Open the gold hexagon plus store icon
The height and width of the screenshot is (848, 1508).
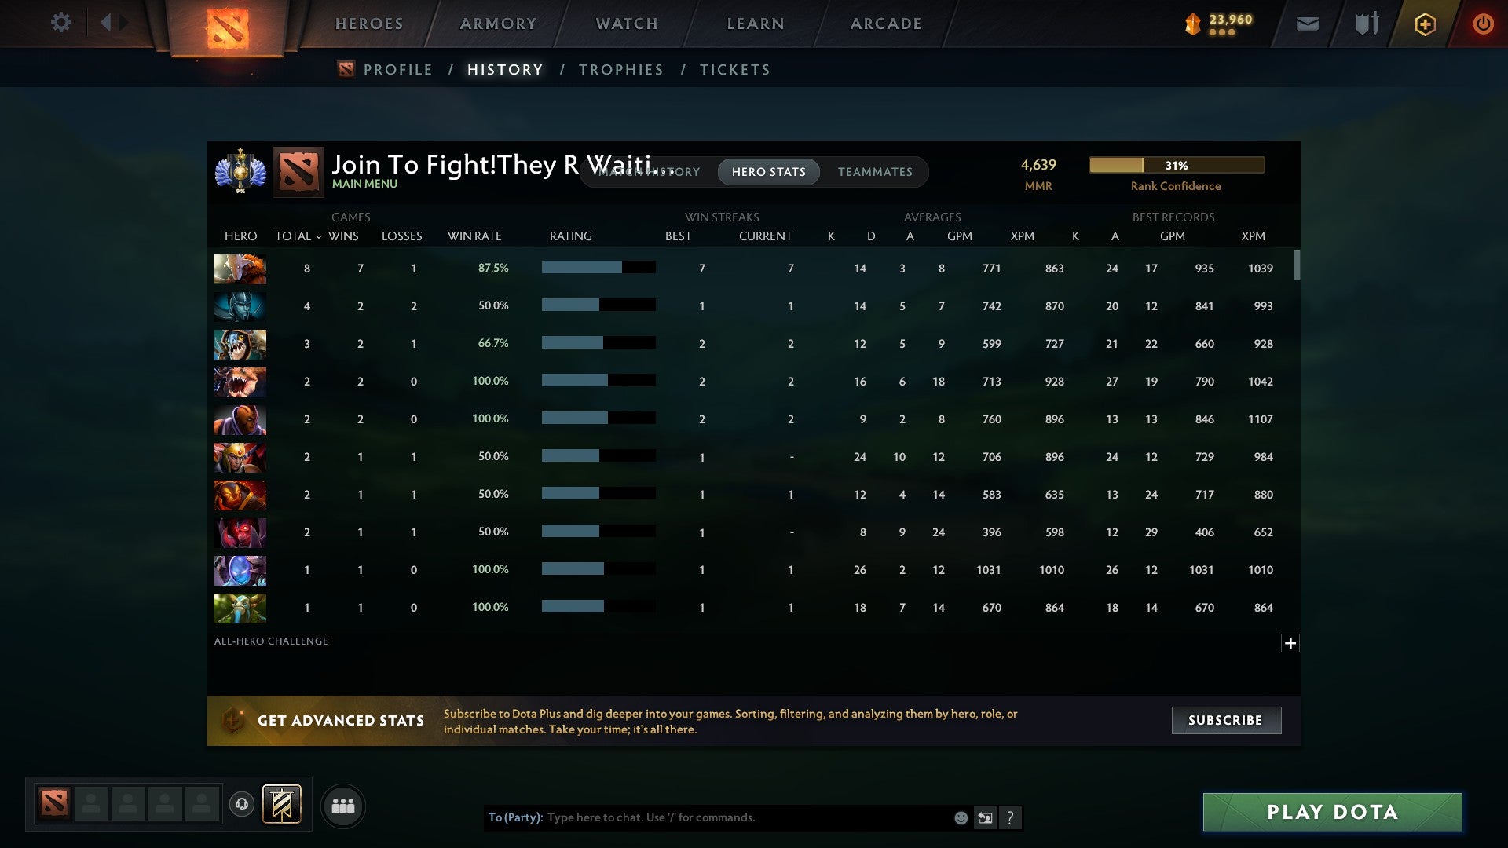click(1426, 24)
